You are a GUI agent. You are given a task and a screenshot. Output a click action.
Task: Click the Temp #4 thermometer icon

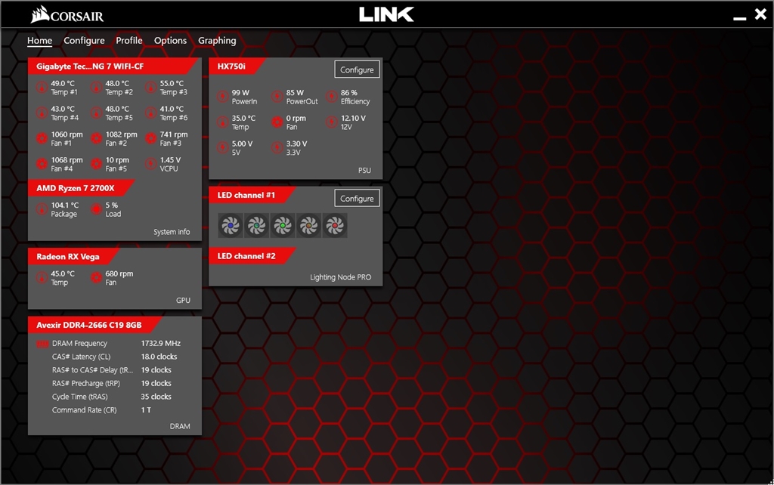pos(42,113)
